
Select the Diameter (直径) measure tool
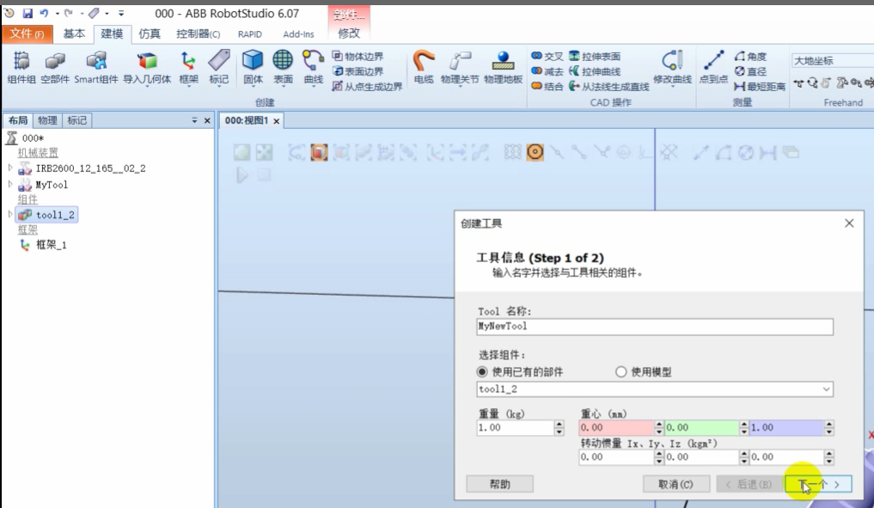click(x=751, y=71)
